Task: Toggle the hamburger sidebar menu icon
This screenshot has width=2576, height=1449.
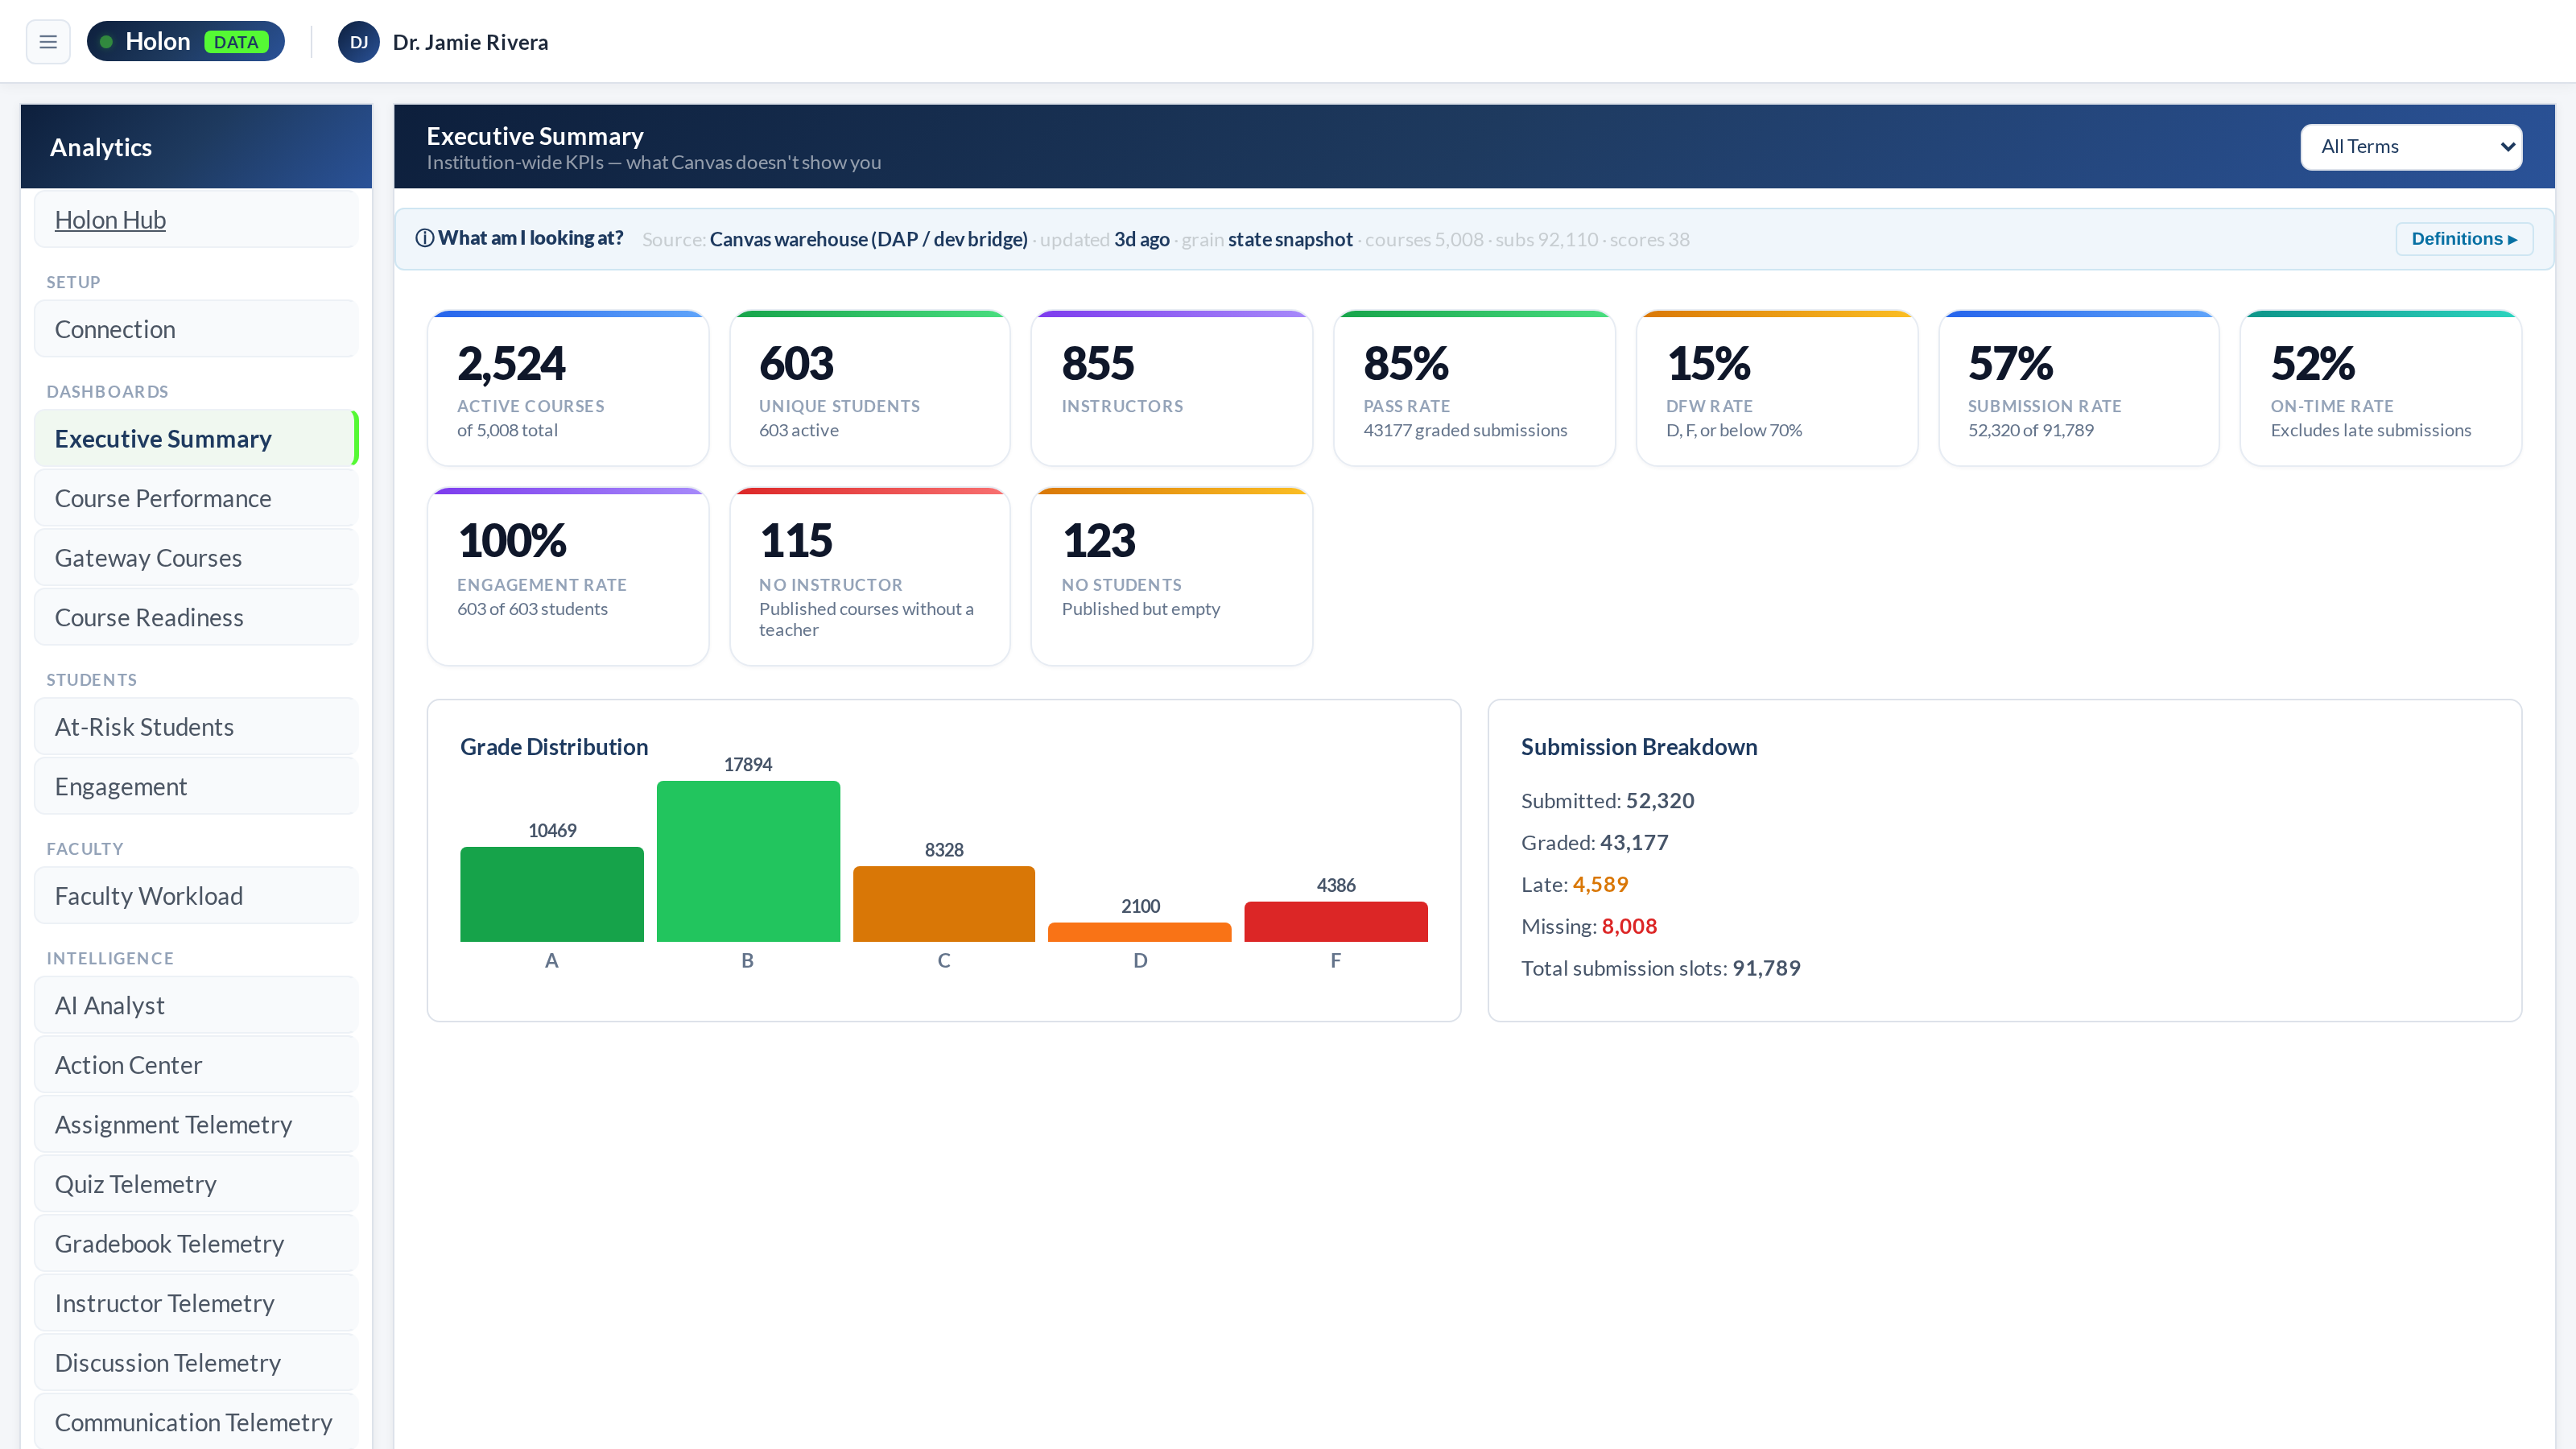Action: pyautogui.click(x=48, y=42)
